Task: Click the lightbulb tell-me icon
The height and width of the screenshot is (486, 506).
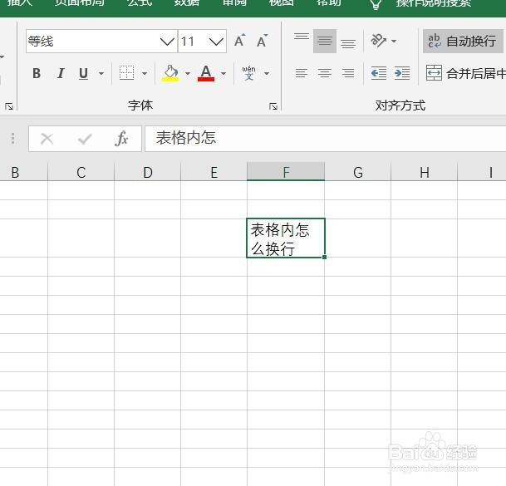Action: pyautogui.click(x=376, y=4)
